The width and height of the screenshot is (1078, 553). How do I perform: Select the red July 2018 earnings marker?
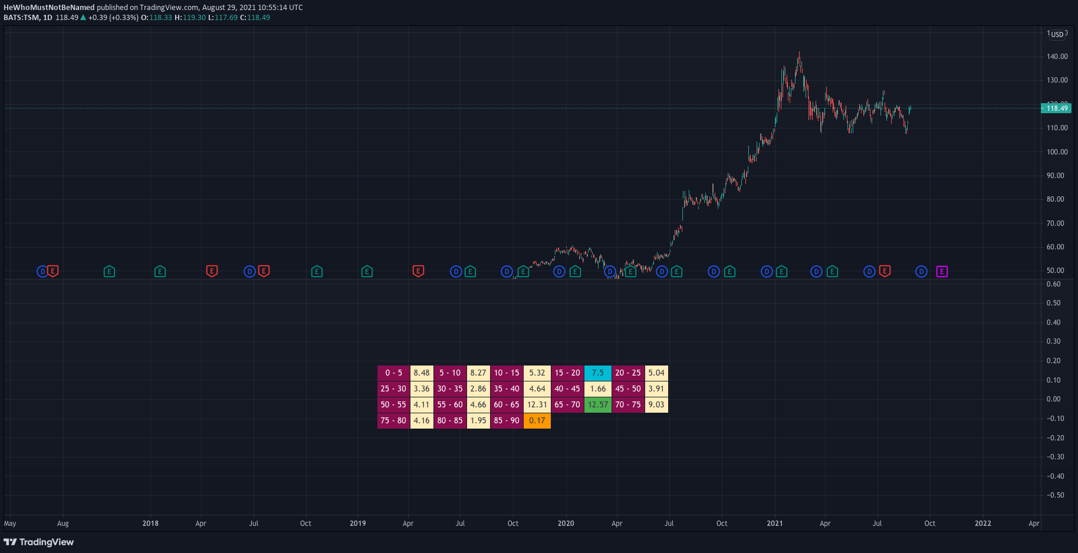(x=264, y=271)
